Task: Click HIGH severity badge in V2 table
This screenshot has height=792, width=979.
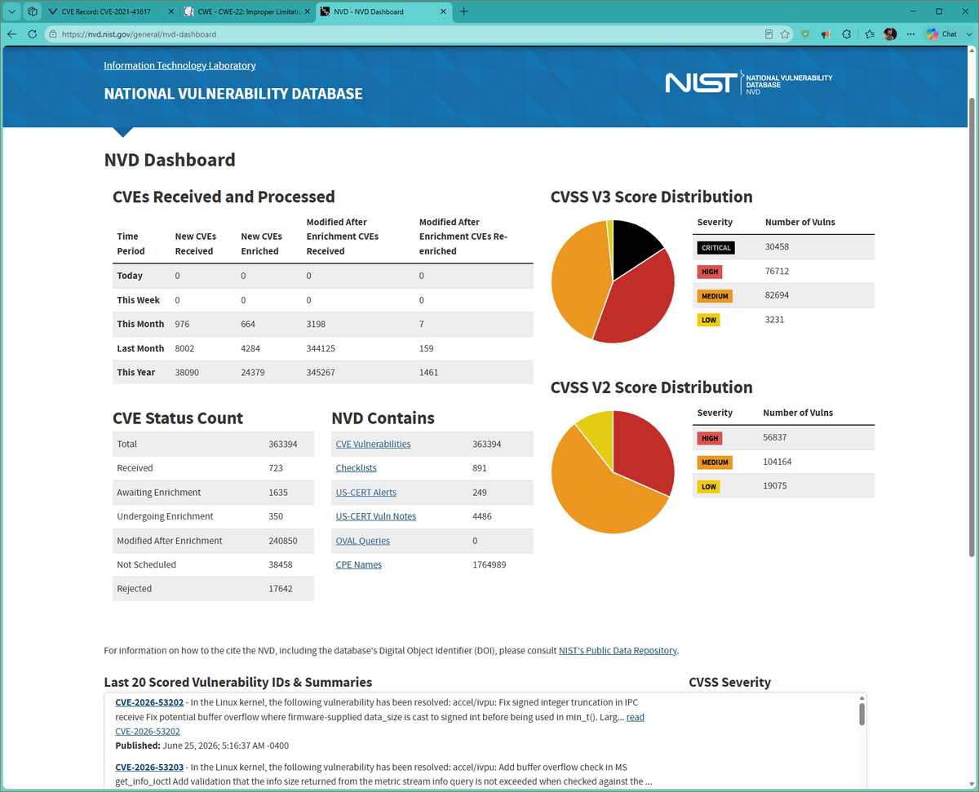Action: (x=710, y=438)
